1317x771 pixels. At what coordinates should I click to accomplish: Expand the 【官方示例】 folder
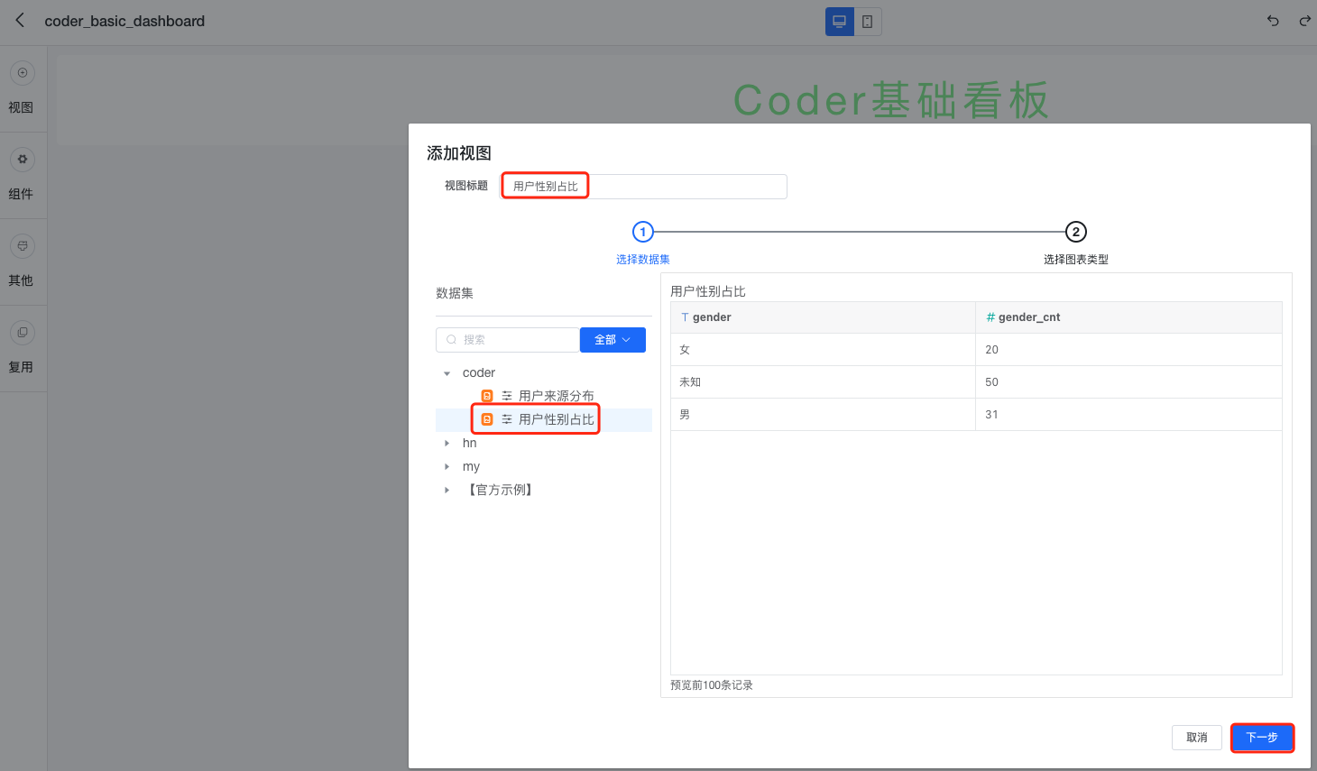447,491
